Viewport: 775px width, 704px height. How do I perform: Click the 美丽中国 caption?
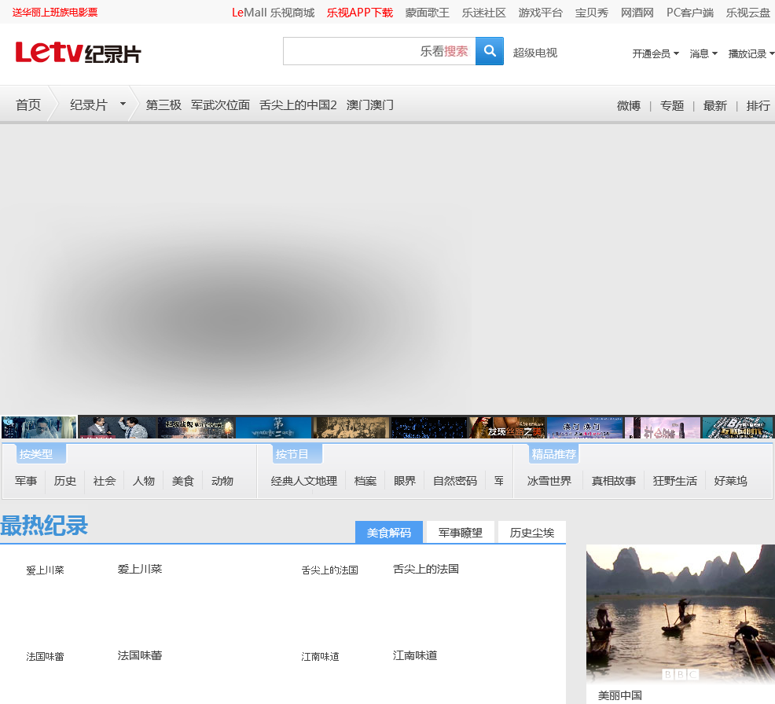[x=620, y=695]
